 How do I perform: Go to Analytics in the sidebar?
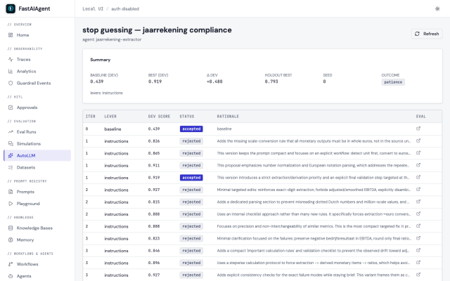tap(26, 71)
